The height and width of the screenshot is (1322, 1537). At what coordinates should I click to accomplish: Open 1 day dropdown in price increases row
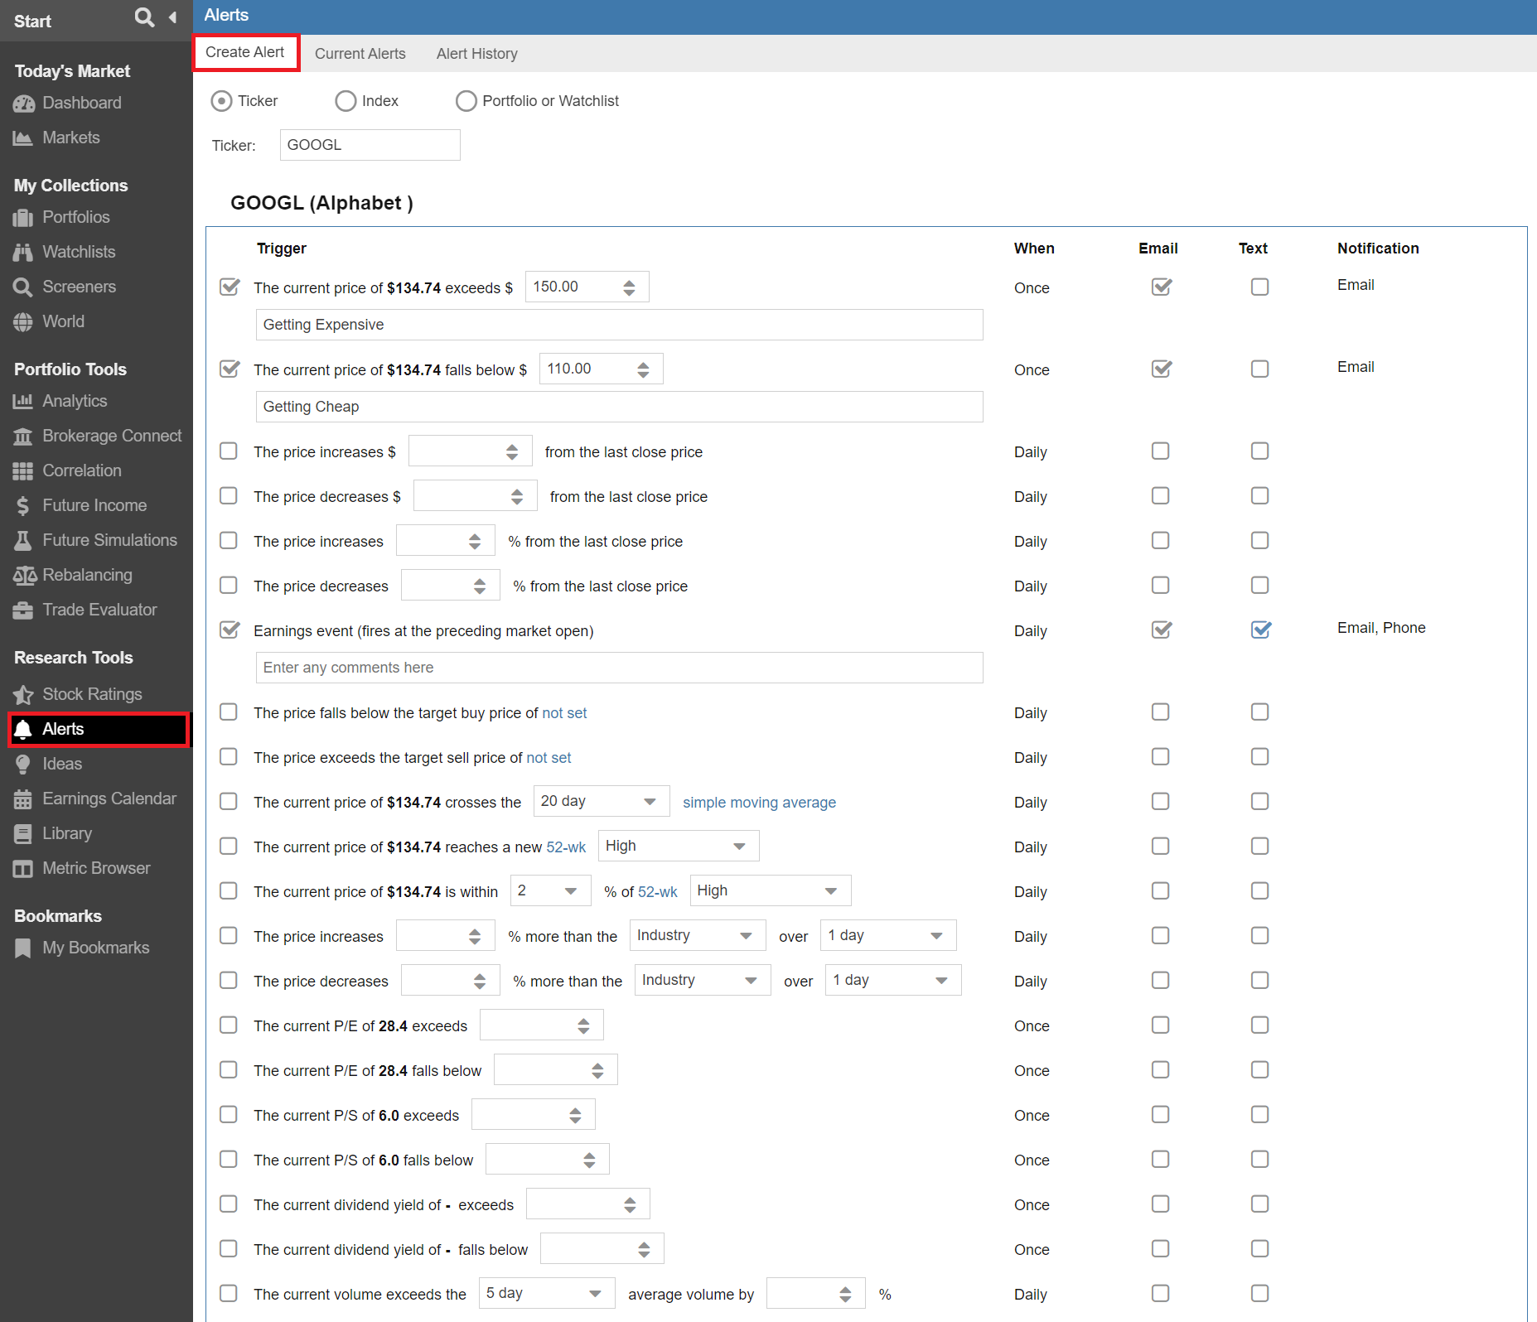888,935
